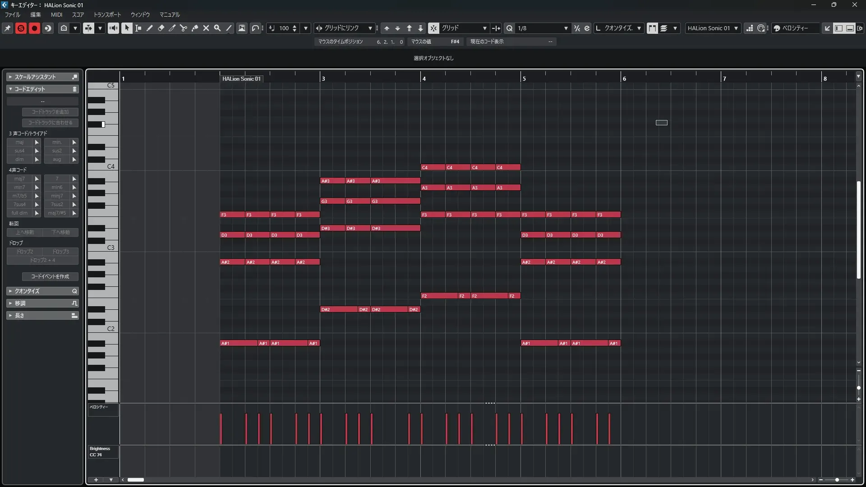Select the Line drawing tool
This screenshot has height=487, width=866.
(229, 28)
